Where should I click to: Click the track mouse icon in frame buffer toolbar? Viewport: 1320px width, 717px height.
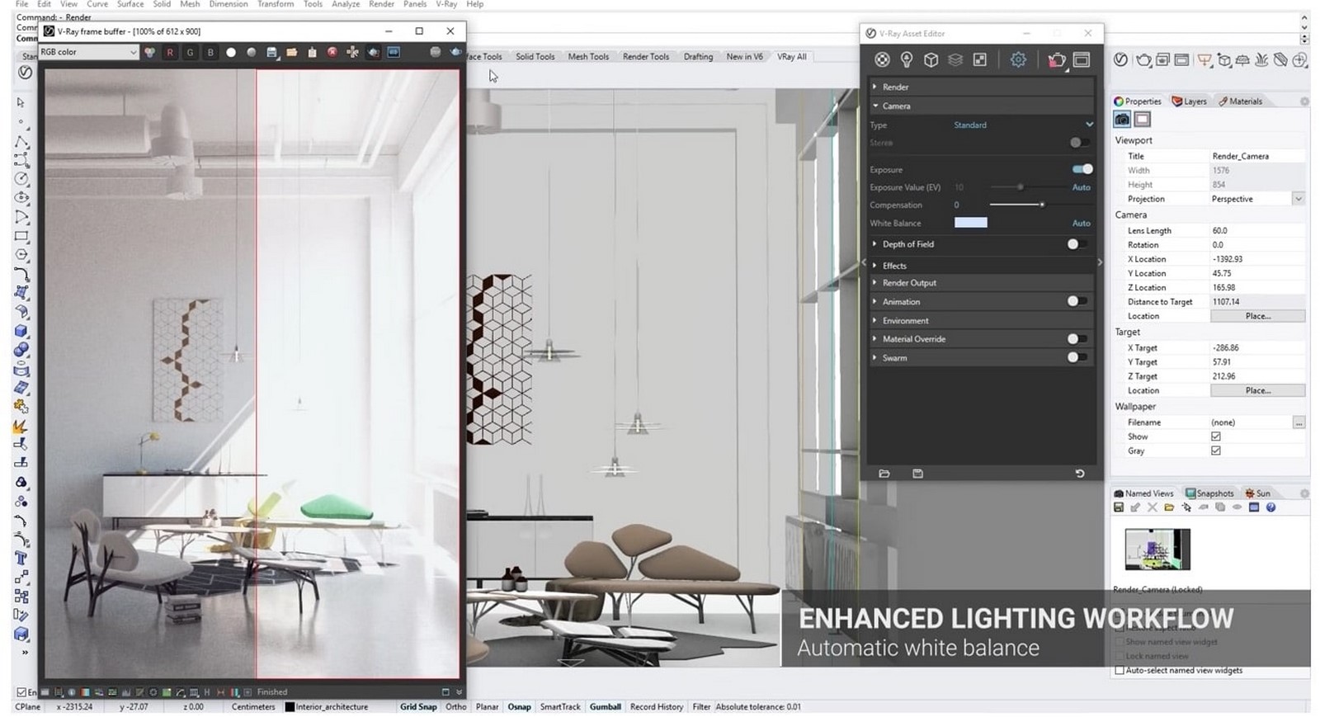(x=352, y=52)
